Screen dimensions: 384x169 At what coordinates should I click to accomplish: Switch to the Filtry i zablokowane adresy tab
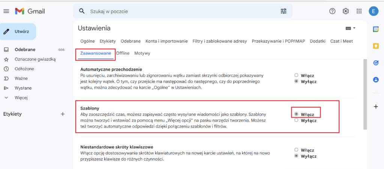(x=219, y=41)
